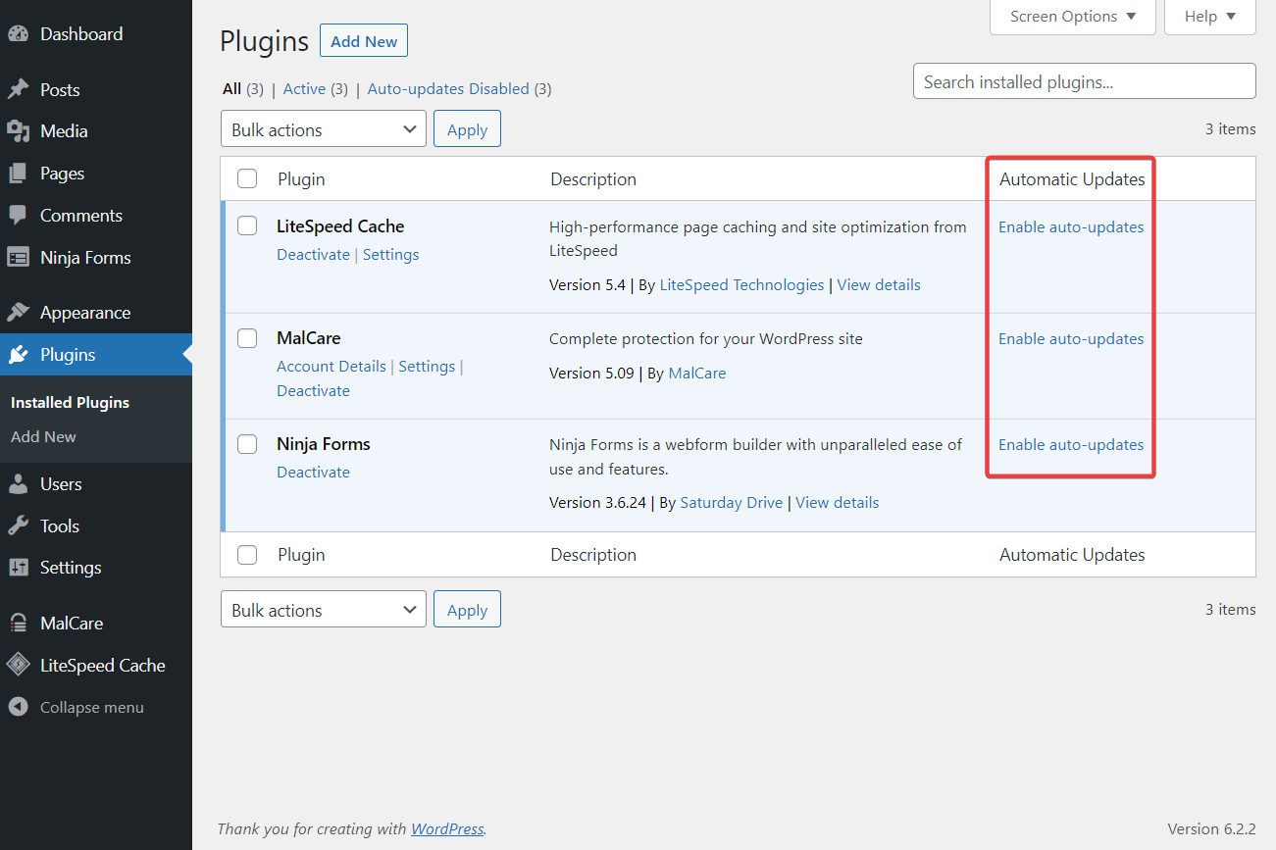Open the Appearance menu item
Viewport: 1276px width, 850px height.
[96, 313]
